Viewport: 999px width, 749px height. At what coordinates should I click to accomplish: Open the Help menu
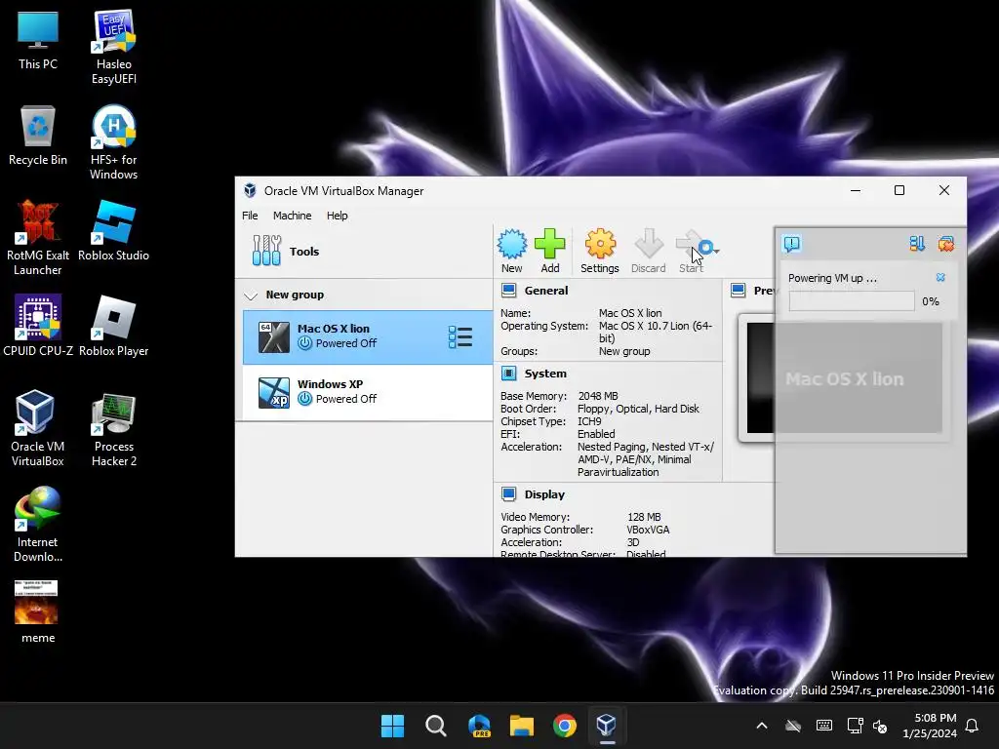(337, 216)
